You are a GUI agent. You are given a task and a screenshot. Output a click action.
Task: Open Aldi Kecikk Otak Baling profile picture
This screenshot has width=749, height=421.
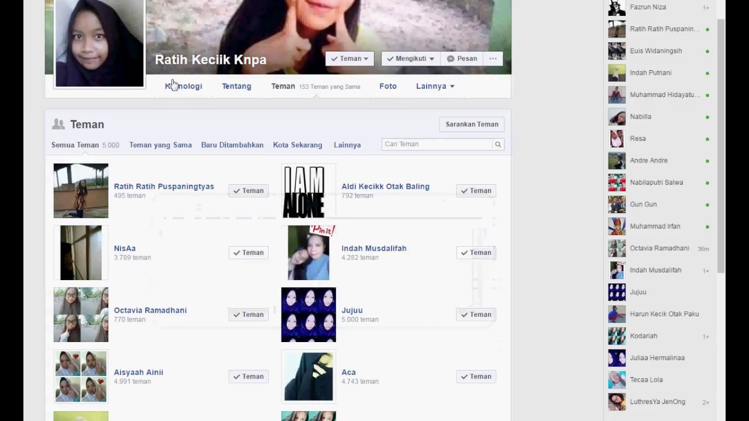308,191
